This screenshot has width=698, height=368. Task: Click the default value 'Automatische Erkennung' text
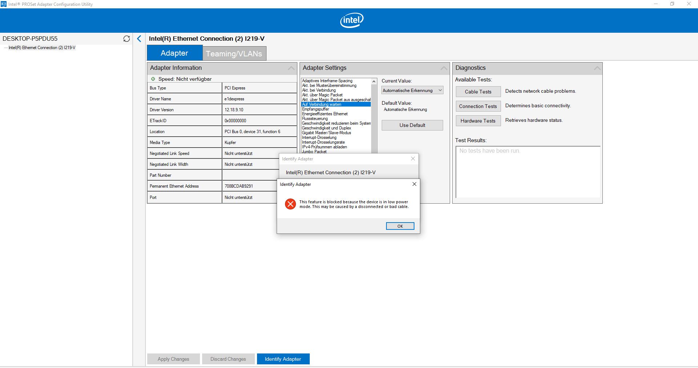pyautogui.click(x=405, y=109)
